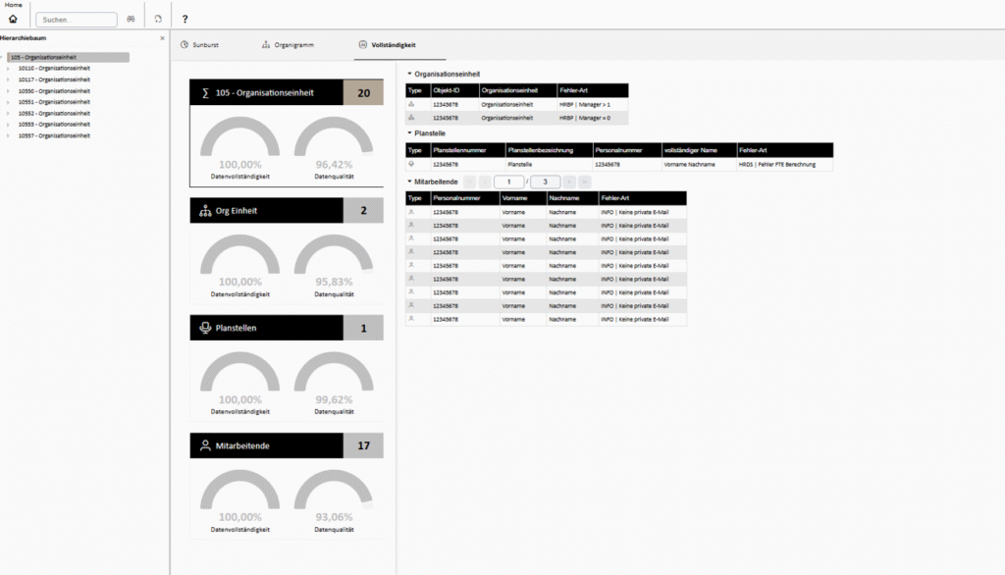This screenshot has width=1005, height=575.
Task: Switch to the Sunburst tab
Action: point(199,45)
